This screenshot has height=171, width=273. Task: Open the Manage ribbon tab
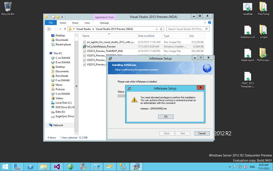[104, 23]
